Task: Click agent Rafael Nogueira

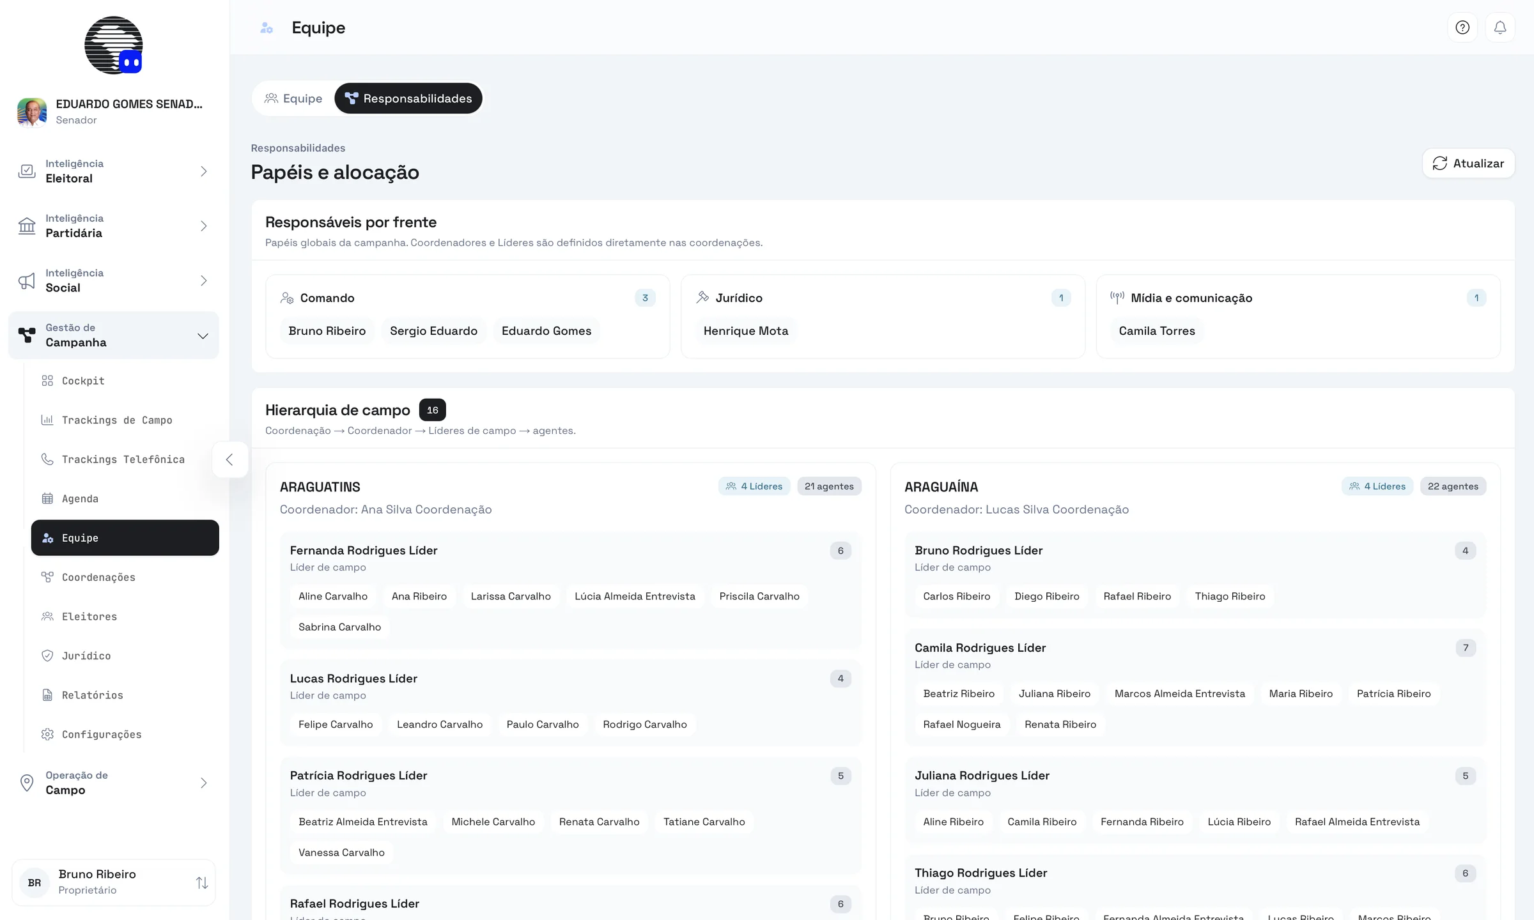Action: pyautogui.click(x=962, y=724)
